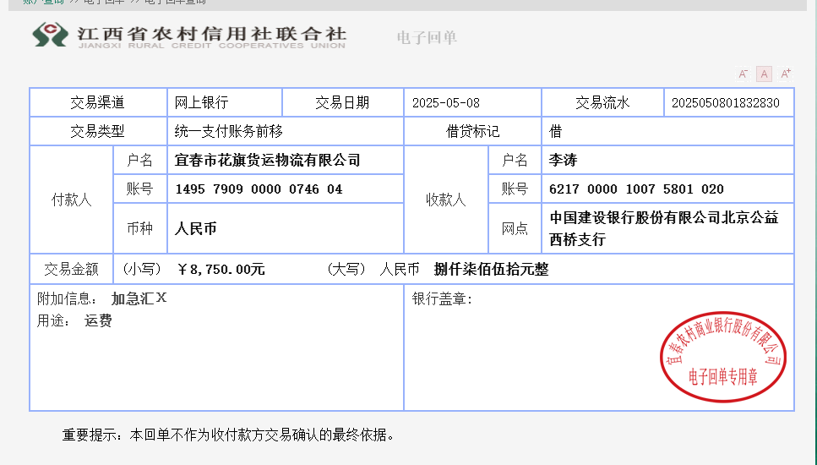
Task: Click additional info 加急汇X
Action: click(139, 298)
